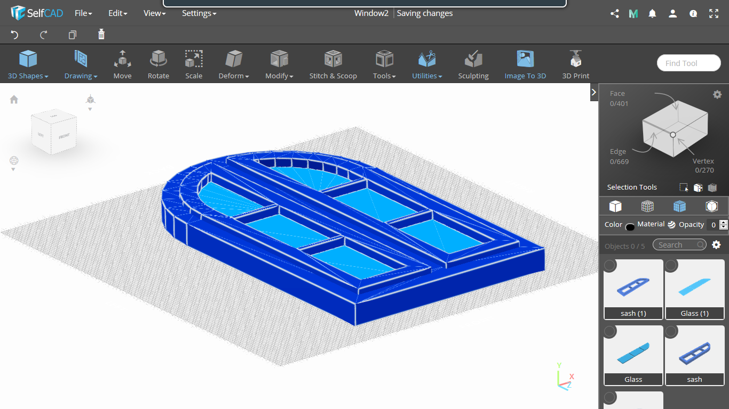Select the marquee selection tool icon
The image size is (729, 409).
684,187
